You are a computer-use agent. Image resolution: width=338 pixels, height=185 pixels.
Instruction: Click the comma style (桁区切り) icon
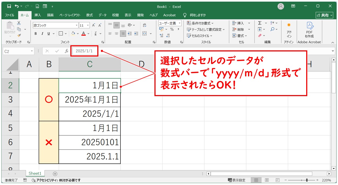point(178,29)
